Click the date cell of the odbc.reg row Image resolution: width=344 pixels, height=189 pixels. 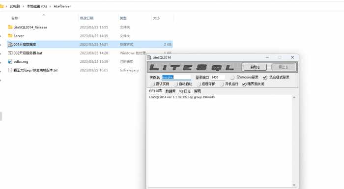point(94,62)
